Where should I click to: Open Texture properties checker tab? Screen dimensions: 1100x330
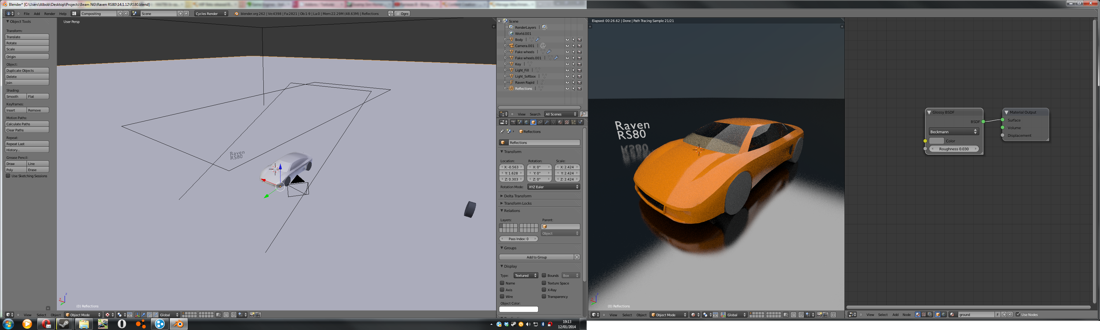coord(567,122)
